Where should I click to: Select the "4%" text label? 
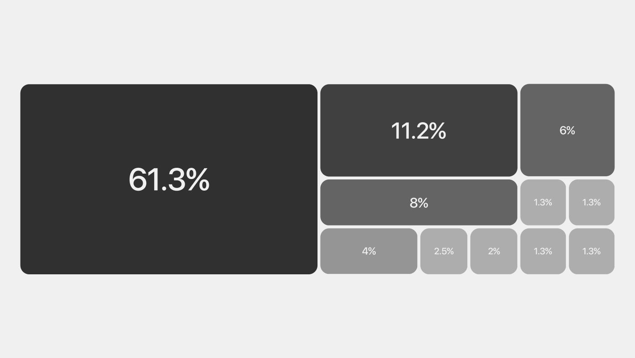369,251
